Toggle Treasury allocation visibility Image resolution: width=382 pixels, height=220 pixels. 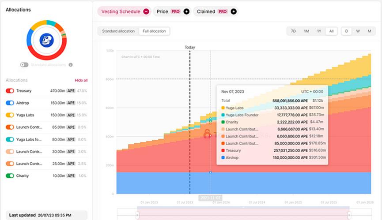pos(10,91)
